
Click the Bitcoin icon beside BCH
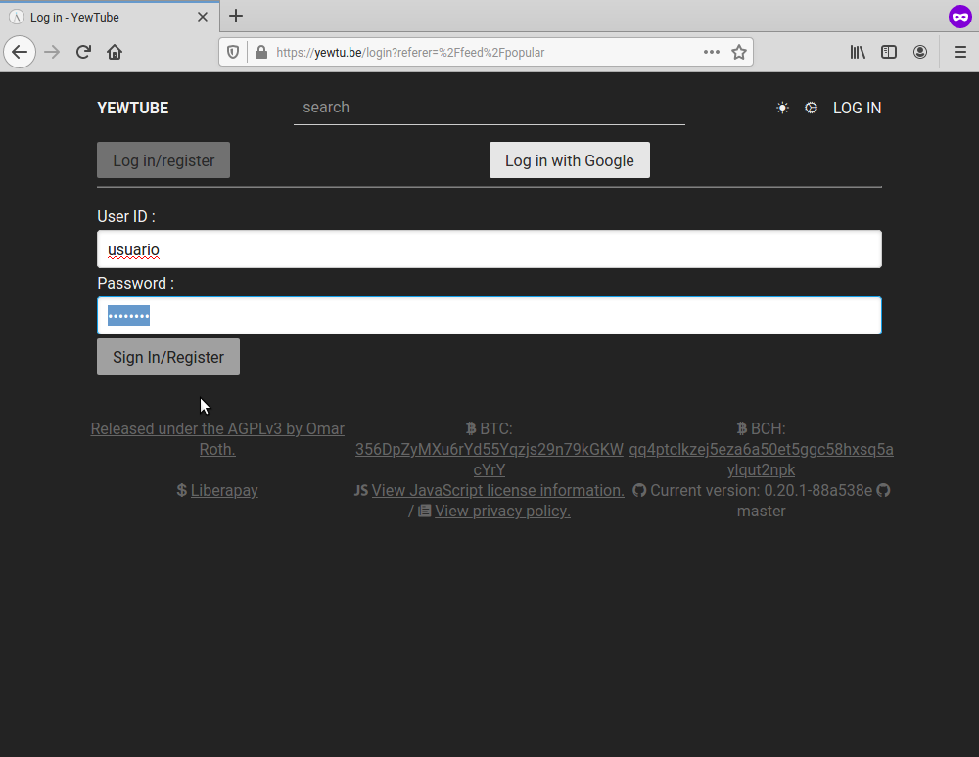(x=742, y=428)
